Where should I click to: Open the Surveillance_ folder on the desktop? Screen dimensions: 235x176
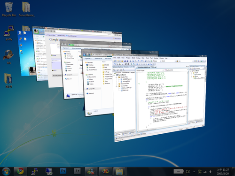pos(26,9)
